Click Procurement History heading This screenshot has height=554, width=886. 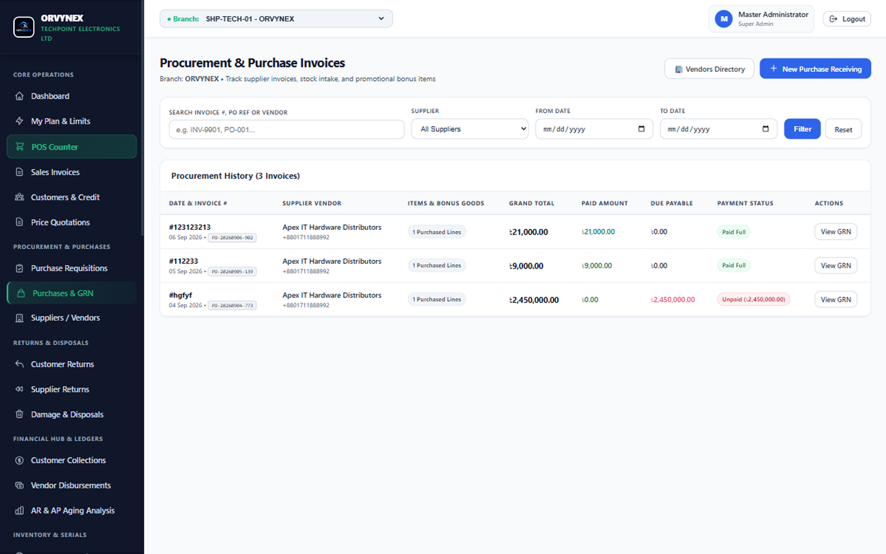[x=235, y=176]
